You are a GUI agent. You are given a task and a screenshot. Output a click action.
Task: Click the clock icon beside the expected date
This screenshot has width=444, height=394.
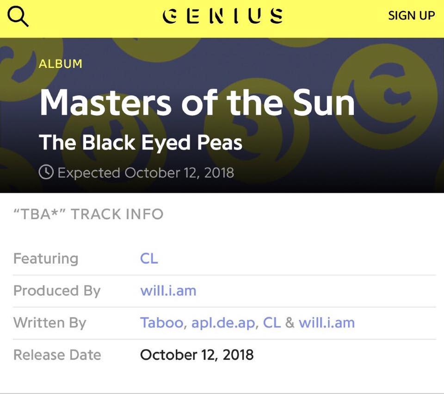pyautogui.click(x=46, y=172)
